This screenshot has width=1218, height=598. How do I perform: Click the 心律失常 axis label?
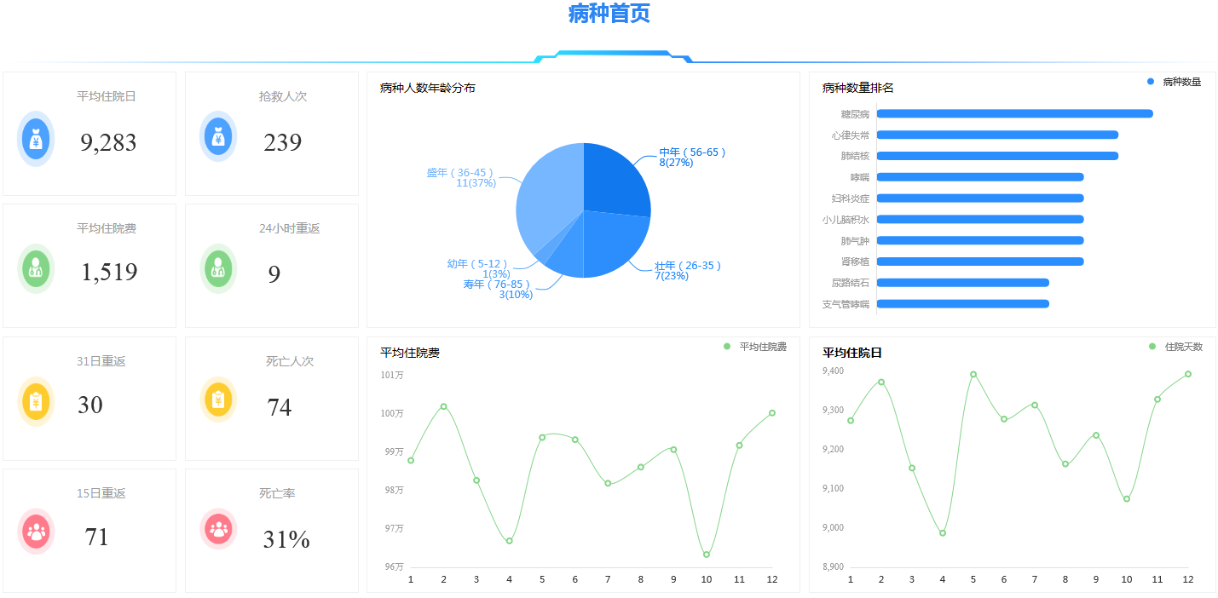[851, 134]
